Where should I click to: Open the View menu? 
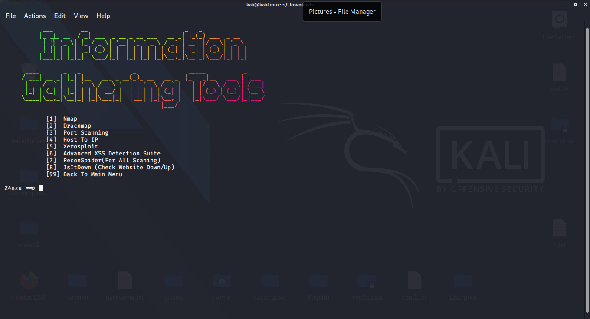pos(81,16)
